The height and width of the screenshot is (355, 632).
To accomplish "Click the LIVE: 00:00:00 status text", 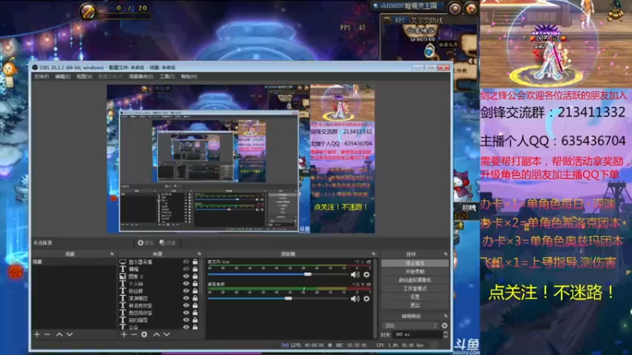I will [x=307, y=346].
